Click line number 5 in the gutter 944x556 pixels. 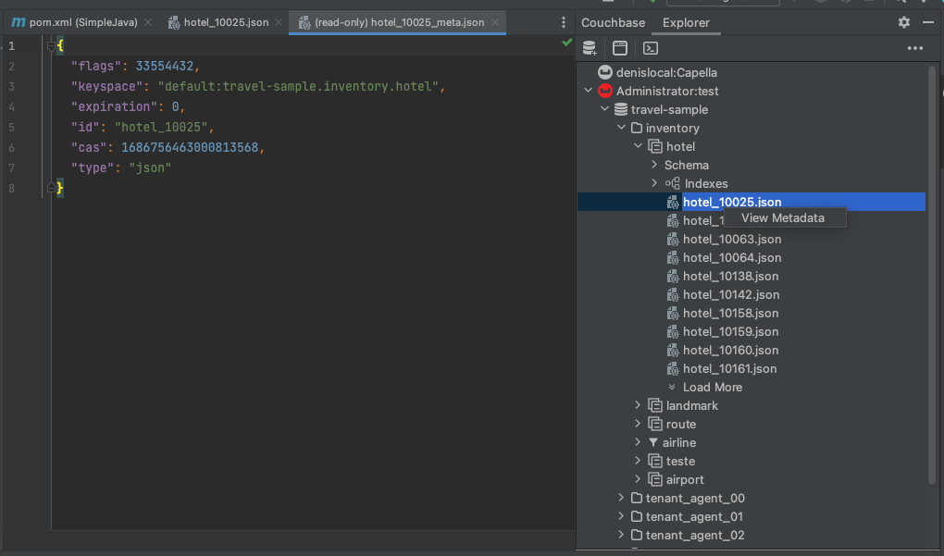click(11, 127)
